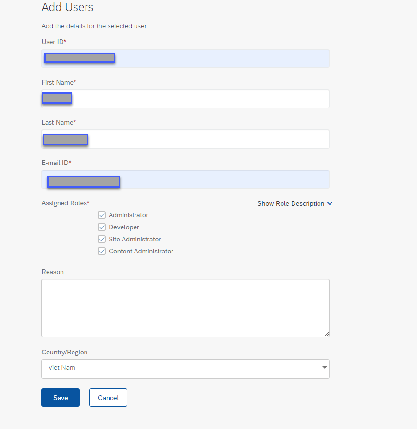Click the Developer role label text
Screen dimensions: 417x429
tap(124, 227)
